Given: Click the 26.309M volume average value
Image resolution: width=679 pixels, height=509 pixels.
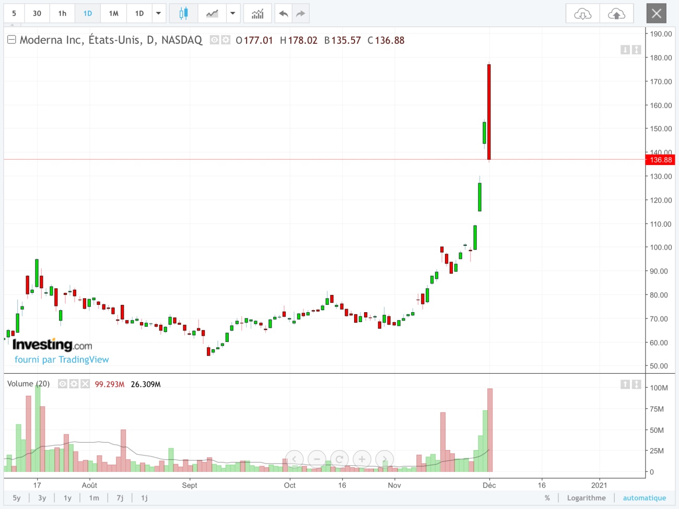Looking at the screenshot, I should click(146, 384).
